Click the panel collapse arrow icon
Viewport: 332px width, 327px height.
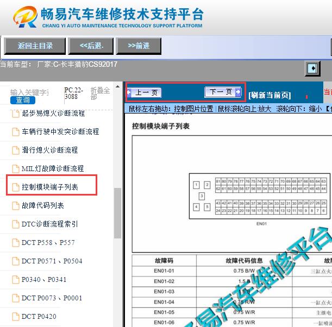click(312, 68)
